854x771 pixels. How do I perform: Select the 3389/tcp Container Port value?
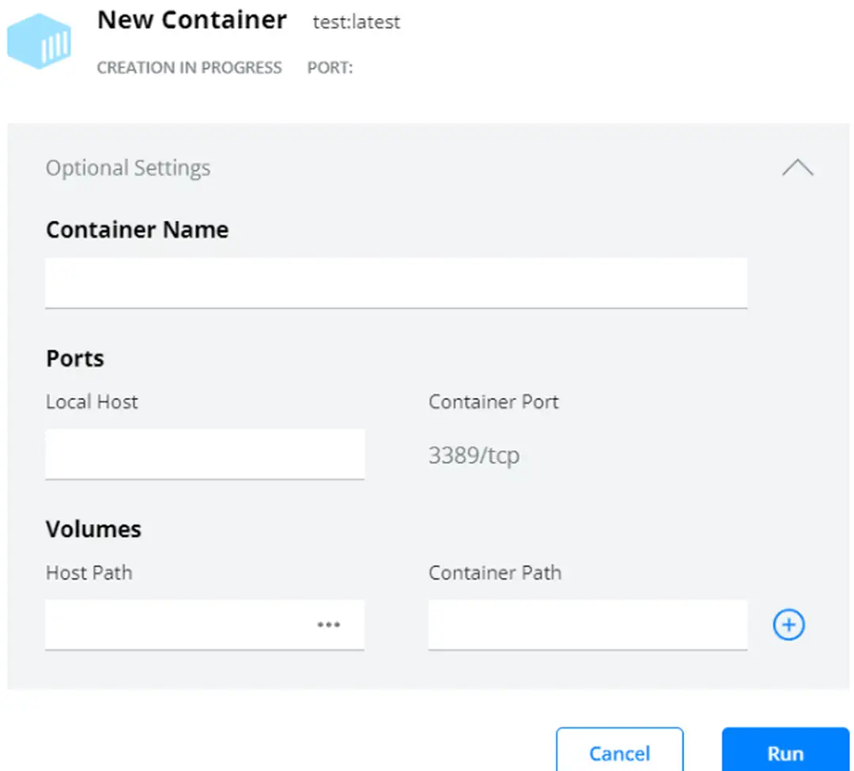coord(474,455)
